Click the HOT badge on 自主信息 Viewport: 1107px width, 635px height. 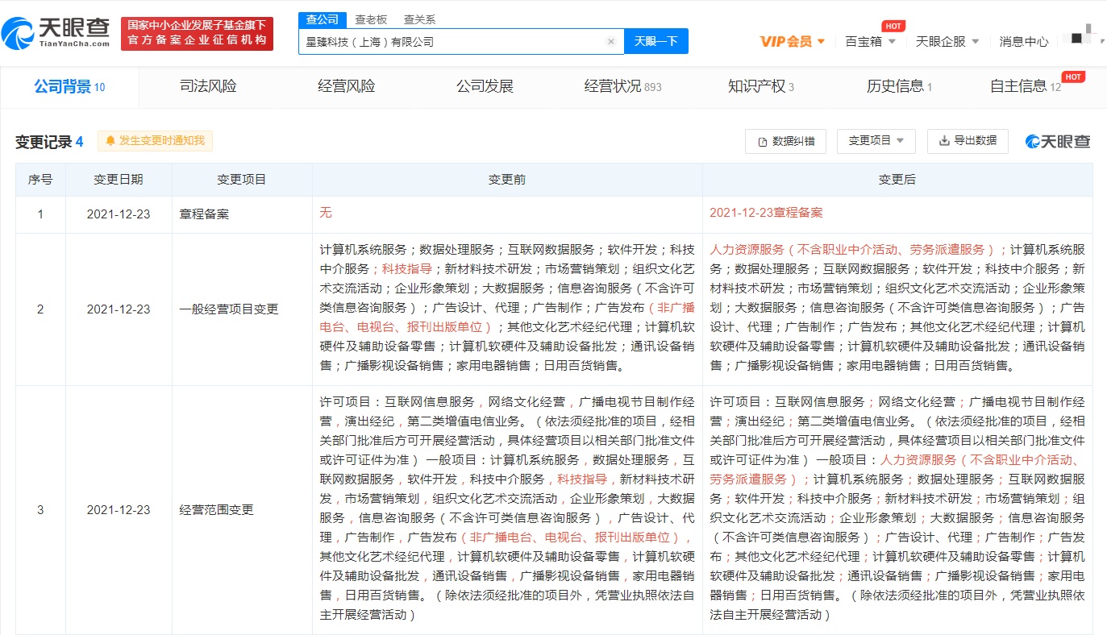click(x=1073, y=77)
